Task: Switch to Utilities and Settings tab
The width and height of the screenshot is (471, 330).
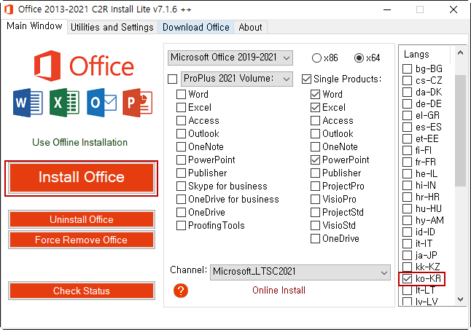Action: [x=112, y=27]
